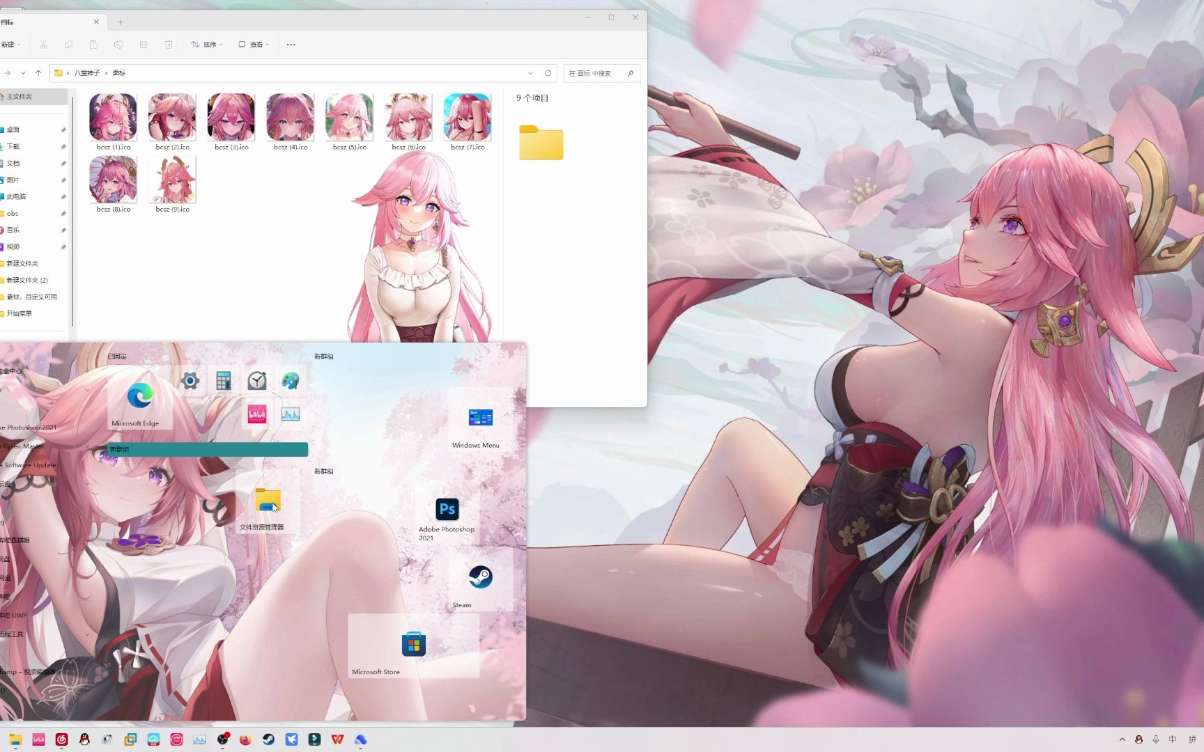
Task: Select the bcsz (9).ico file
Action: point(172,185)
